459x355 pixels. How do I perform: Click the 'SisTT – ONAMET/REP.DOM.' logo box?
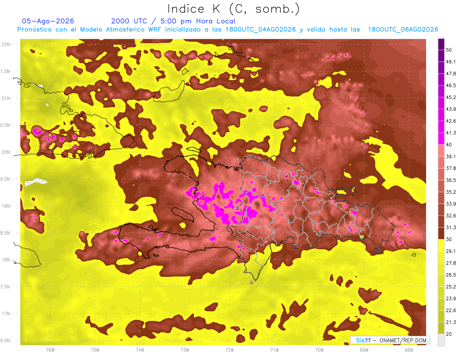pos(390,340)
